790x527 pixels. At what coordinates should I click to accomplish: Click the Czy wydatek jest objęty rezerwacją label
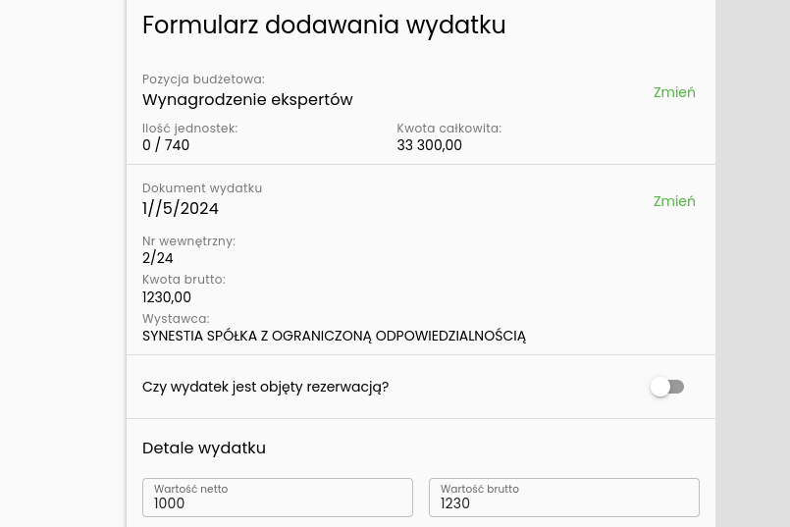(265, 387)
